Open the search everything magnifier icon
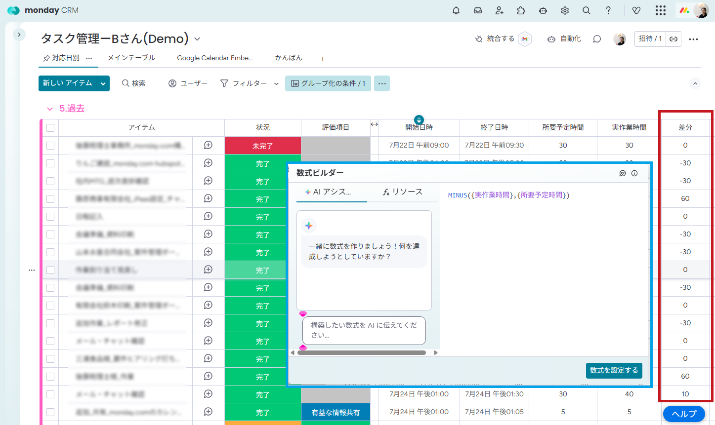Image resolution: width=715 pixels, height=425 pixels. 587,10
